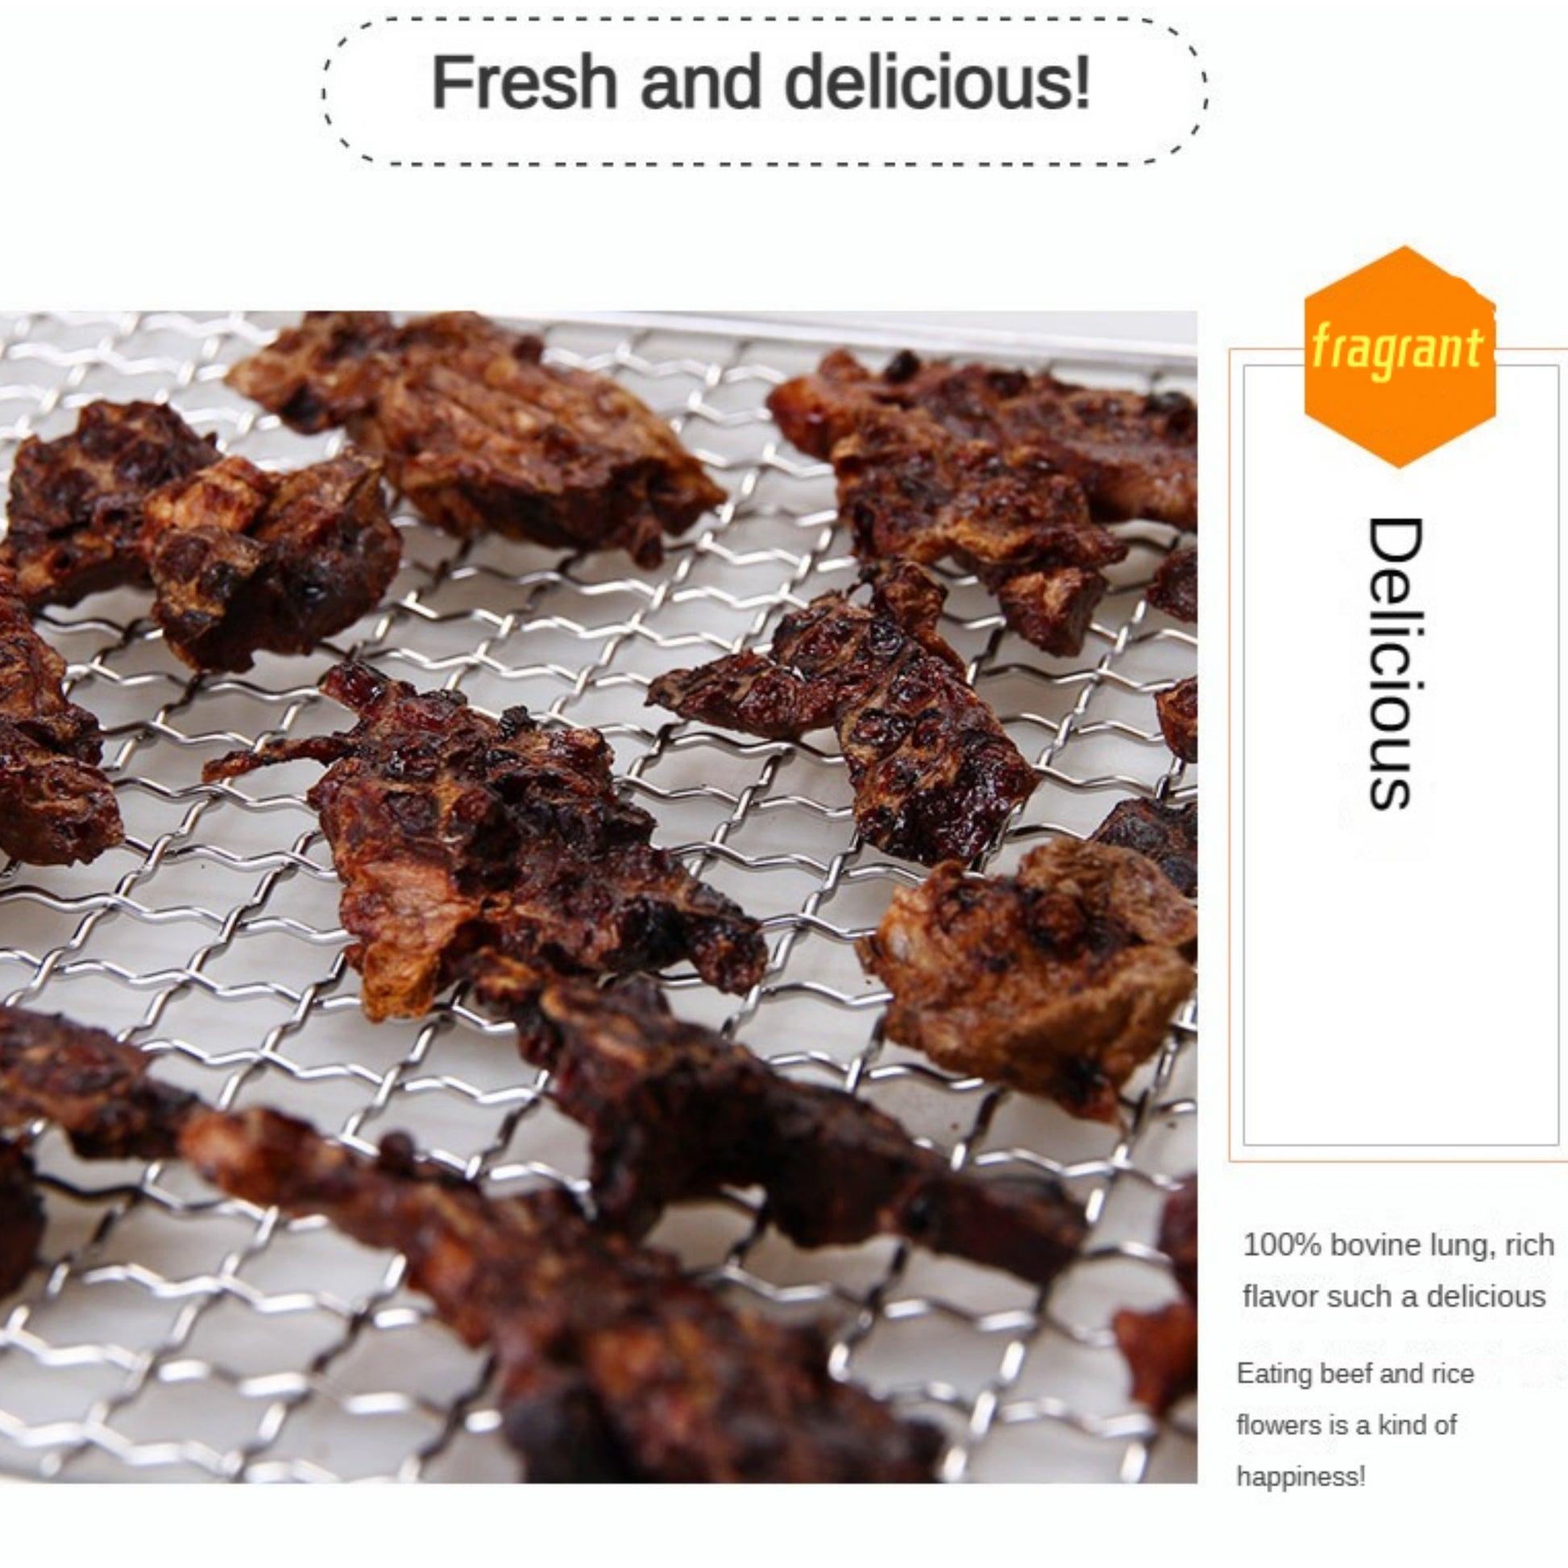Select the yellow word fragrant
Image resolution: width=1568 pixels, height=1568 pixels.
(1397, 348)
